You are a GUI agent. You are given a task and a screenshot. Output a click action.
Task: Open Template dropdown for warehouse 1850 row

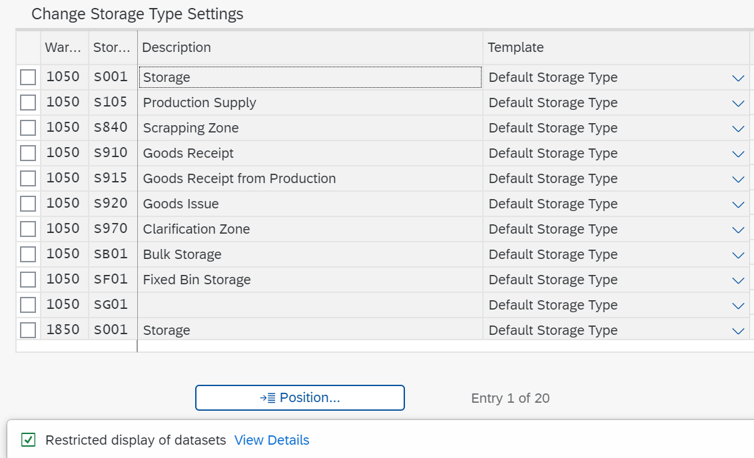[738, 331]
